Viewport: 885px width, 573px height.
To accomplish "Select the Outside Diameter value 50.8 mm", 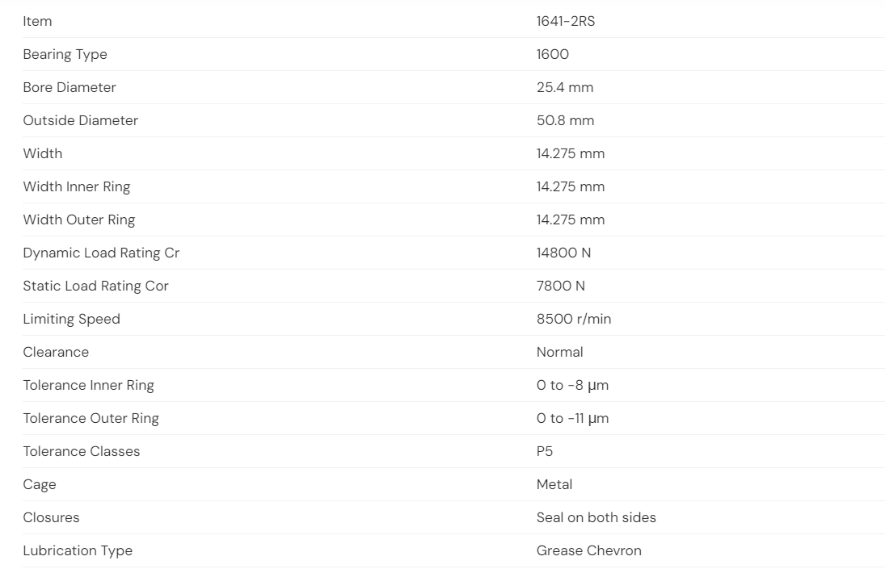I will [x=565, y=120].
